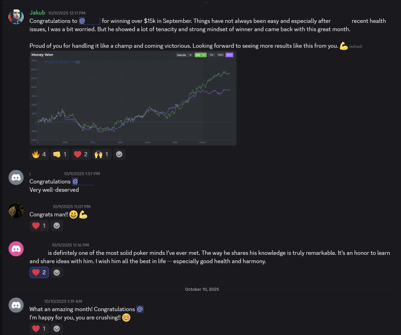The image size is (401, 335).
Task: Click the Jakub username
Action: [37, 13]
